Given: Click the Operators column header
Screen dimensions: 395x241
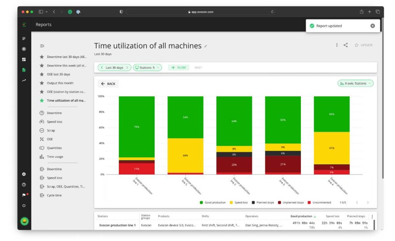Looking at the screenshot, I should click(x=252, y=216).
